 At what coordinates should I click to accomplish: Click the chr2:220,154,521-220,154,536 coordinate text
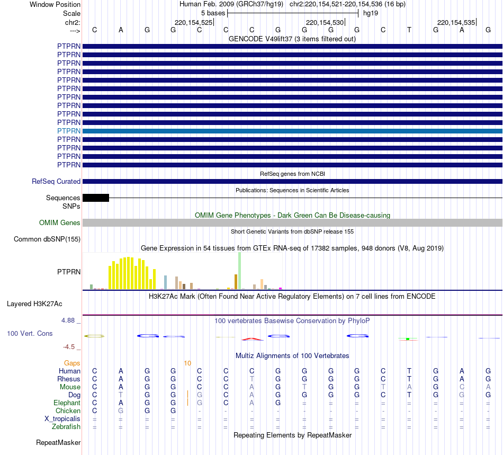click(347, 4)
